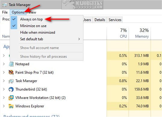162x117 pixels.
Task: Select the Thunderbird process icon
Action: (11, 89)
